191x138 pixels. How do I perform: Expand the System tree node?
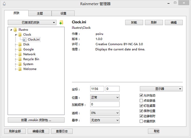pyautogui.click(x=16, y=64)
